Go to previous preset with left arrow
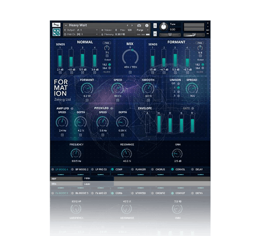Viewport: 260px width, 236px height. tap(127, 26)
